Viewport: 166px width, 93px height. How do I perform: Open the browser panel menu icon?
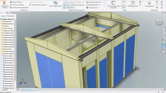coord(15,13)
